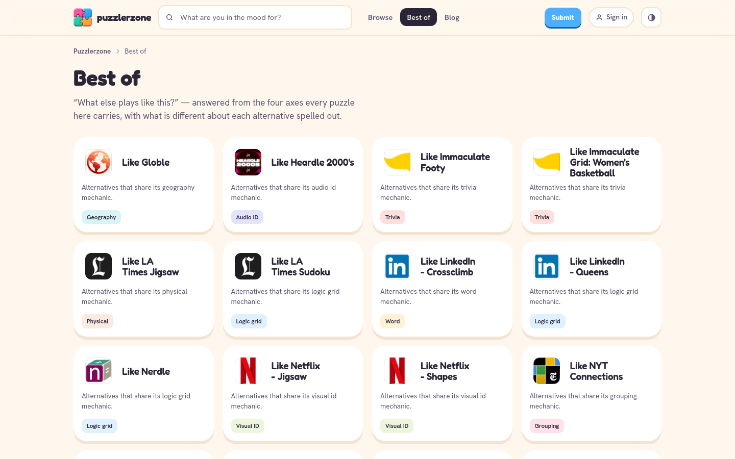Focus the 'What are you in the mood for?' search field

coord(255,17)
